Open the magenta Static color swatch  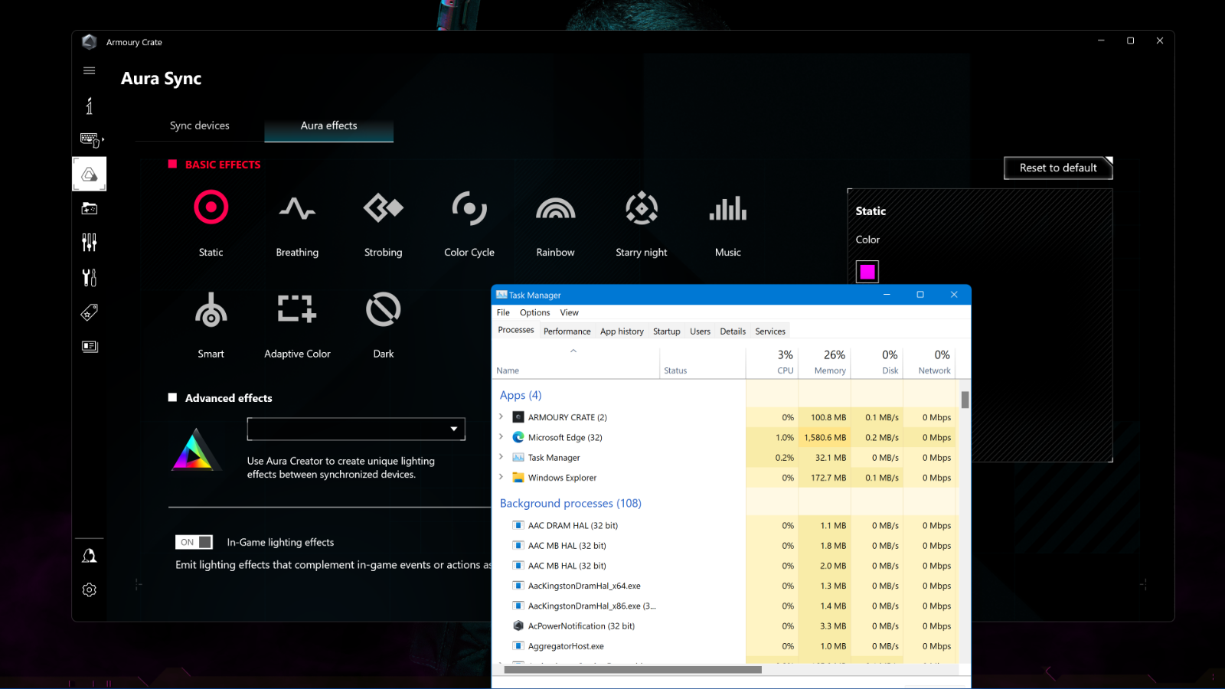[x=867, y=272]
